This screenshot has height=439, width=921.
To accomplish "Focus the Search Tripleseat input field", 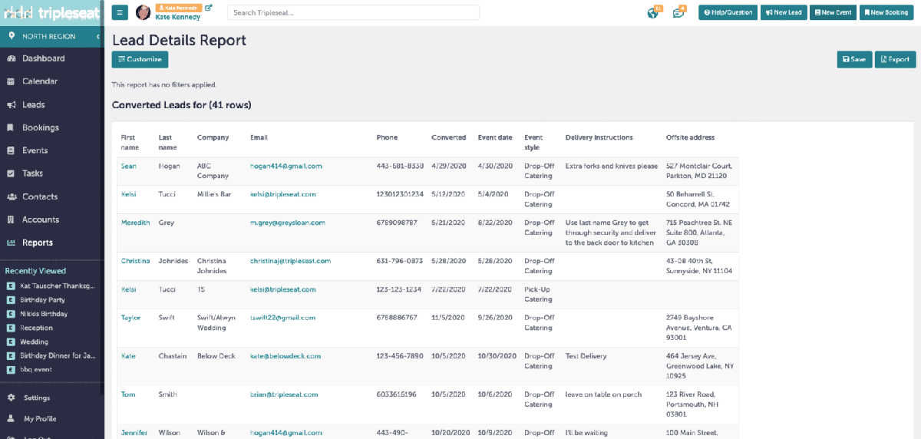I will coord(353,12).
